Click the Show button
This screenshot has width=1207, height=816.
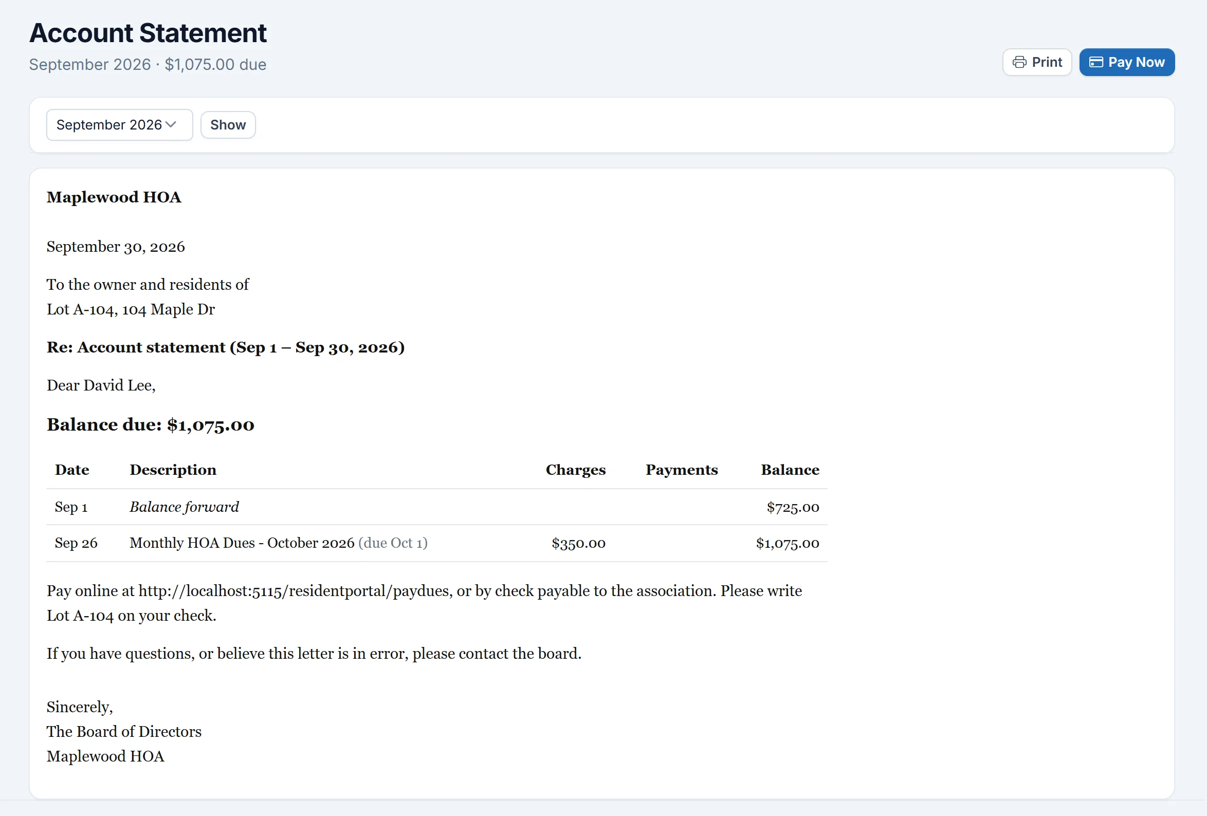(228, 124)
